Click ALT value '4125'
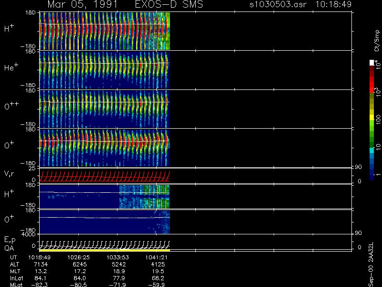 (158, 265)
